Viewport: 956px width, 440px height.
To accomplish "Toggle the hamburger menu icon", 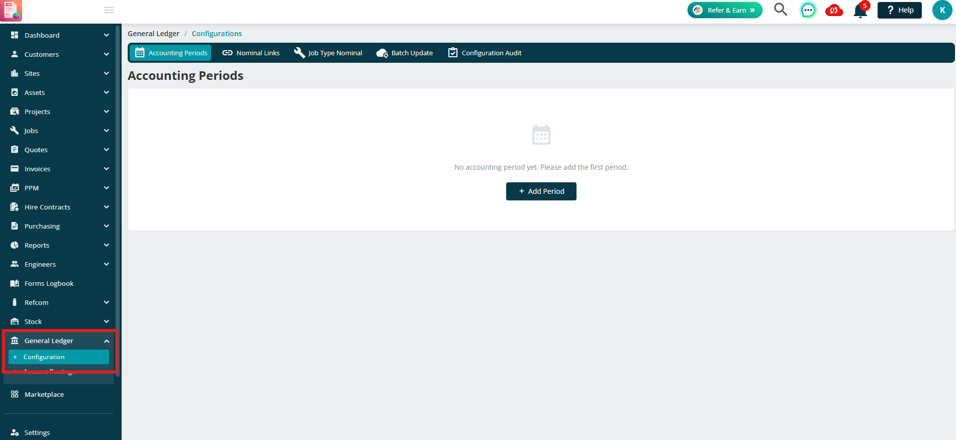I will 109,10.
